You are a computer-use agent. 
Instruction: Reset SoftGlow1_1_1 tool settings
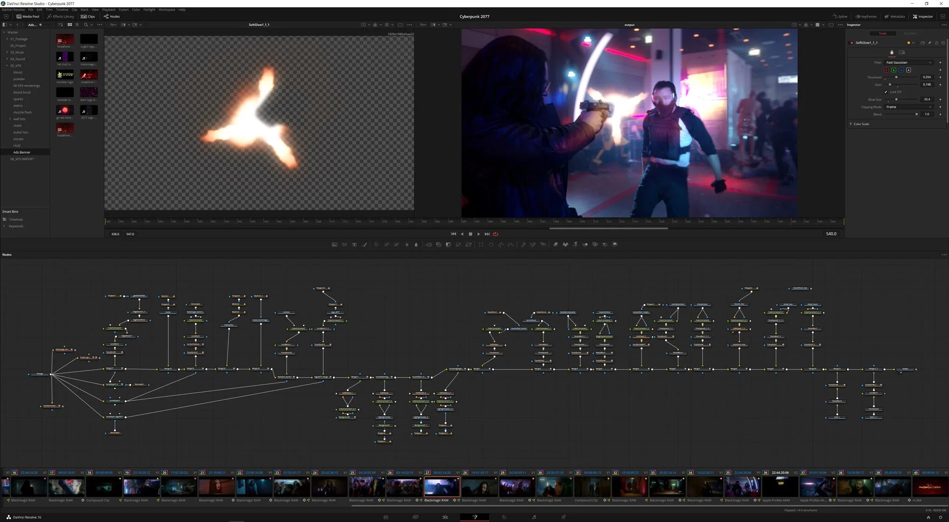point(943,43)
